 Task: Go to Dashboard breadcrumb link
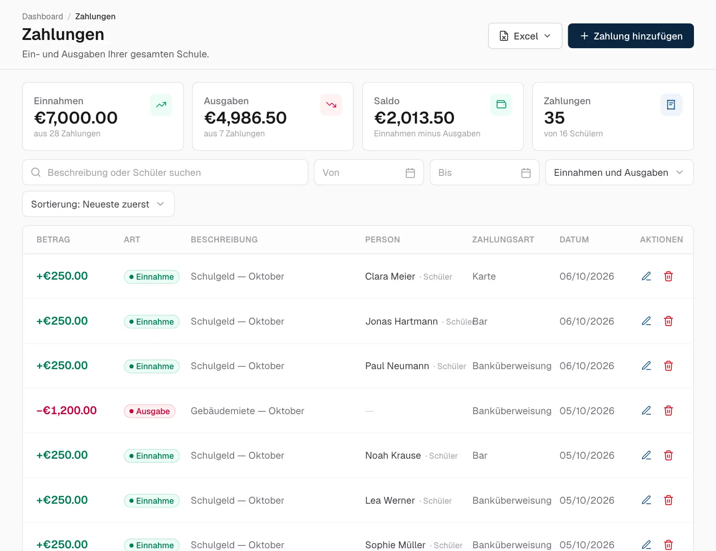(43, 17)
